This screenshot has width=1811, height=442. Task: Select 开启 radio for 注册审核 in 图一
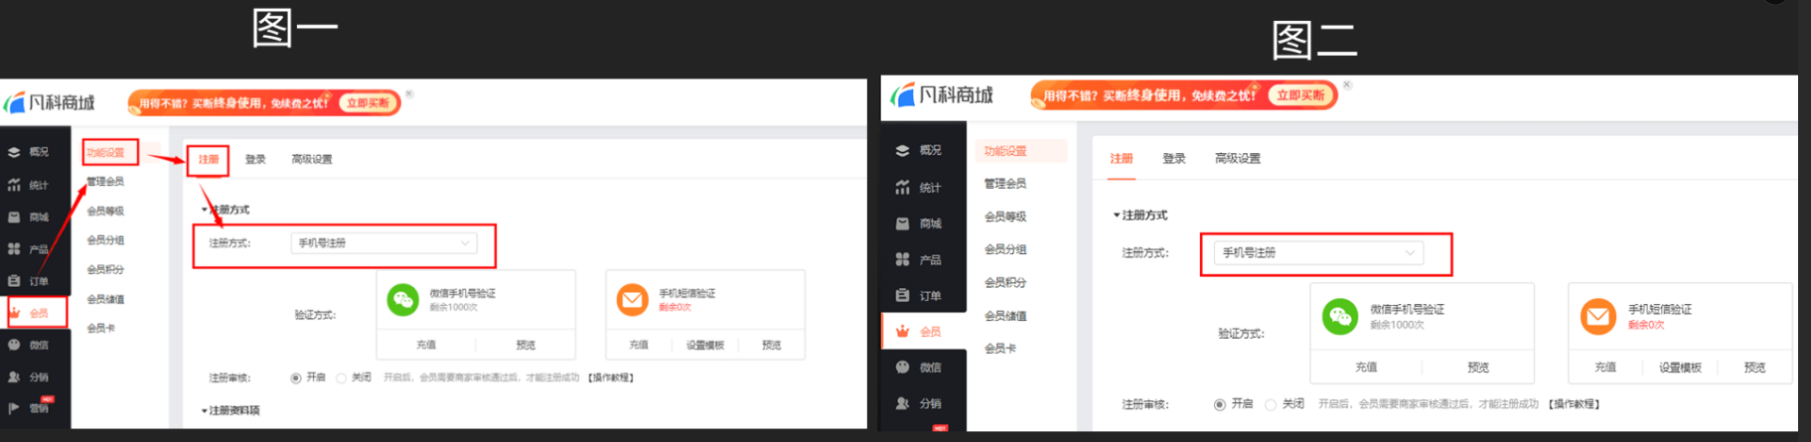coord(295,378)
